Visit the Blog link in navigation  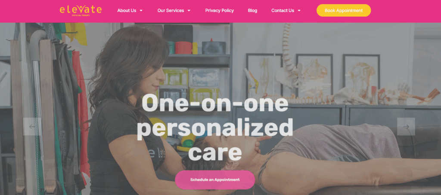pyautogui.click(x=252, y=11)
